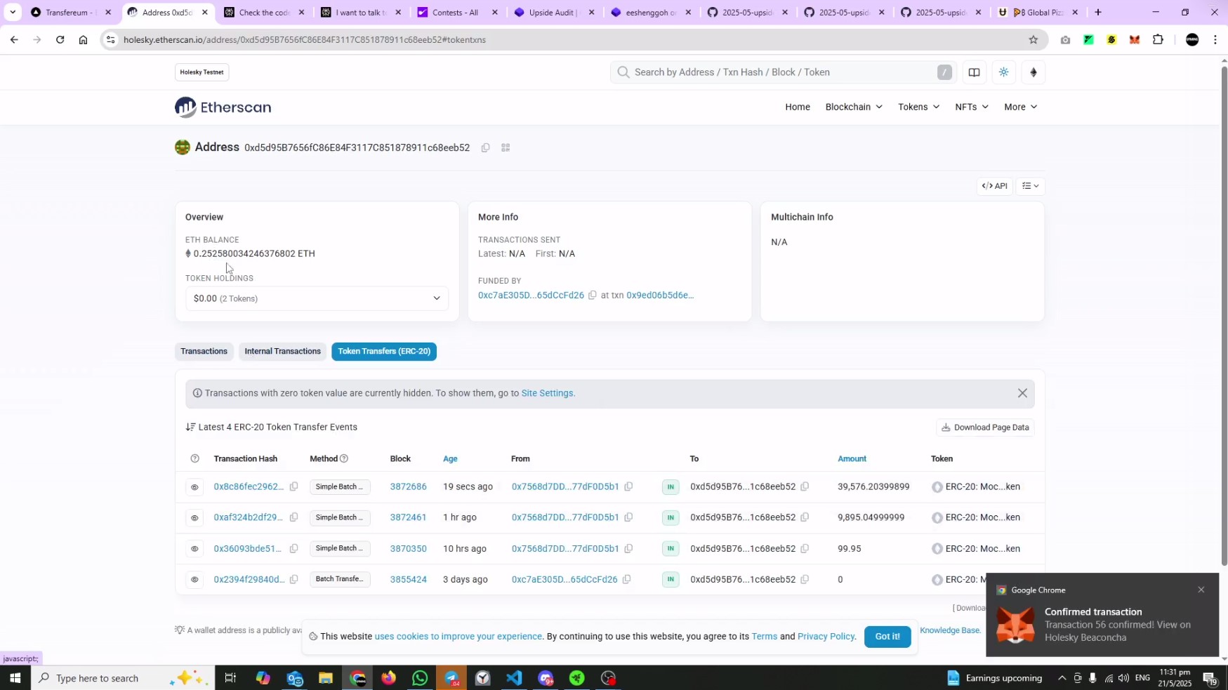1228x690 pixels.
Task: Copy To address in the 9,895.04999999 row
Action: [x=805, y=517]
